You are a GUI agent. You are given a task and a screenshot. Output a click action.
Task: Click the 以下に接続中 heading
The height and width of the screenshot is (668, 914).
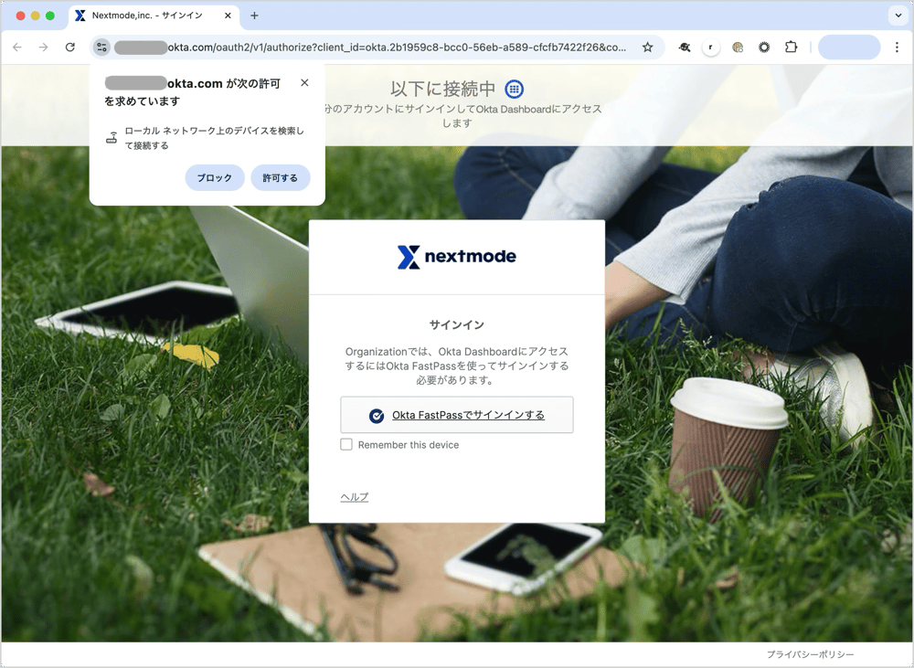443,90
